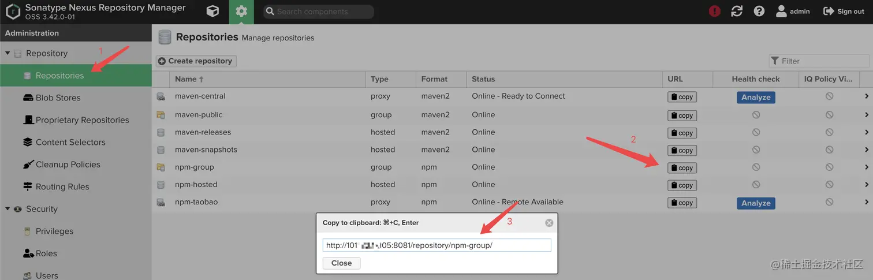
Task: Click Sign out
Action: [x=844, y=11]
